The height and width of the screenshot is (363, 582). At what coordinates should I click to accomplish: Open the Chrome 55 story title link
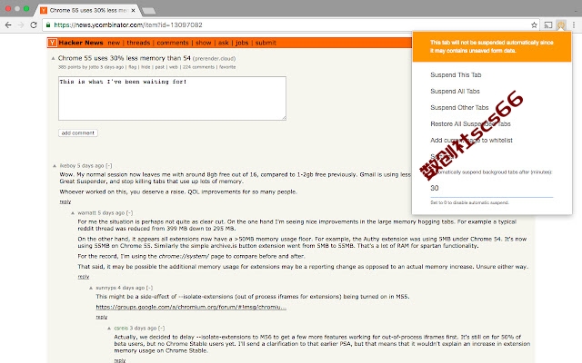[124, 58]
